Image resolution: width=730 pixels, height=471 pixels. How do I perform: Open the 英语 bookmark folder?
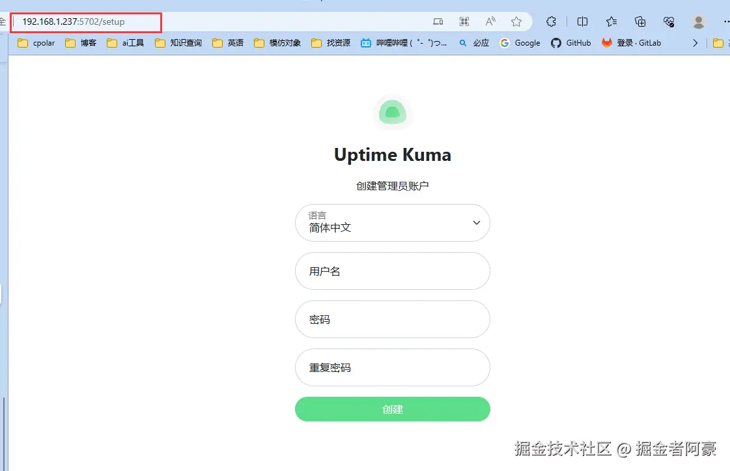(228, 43)
